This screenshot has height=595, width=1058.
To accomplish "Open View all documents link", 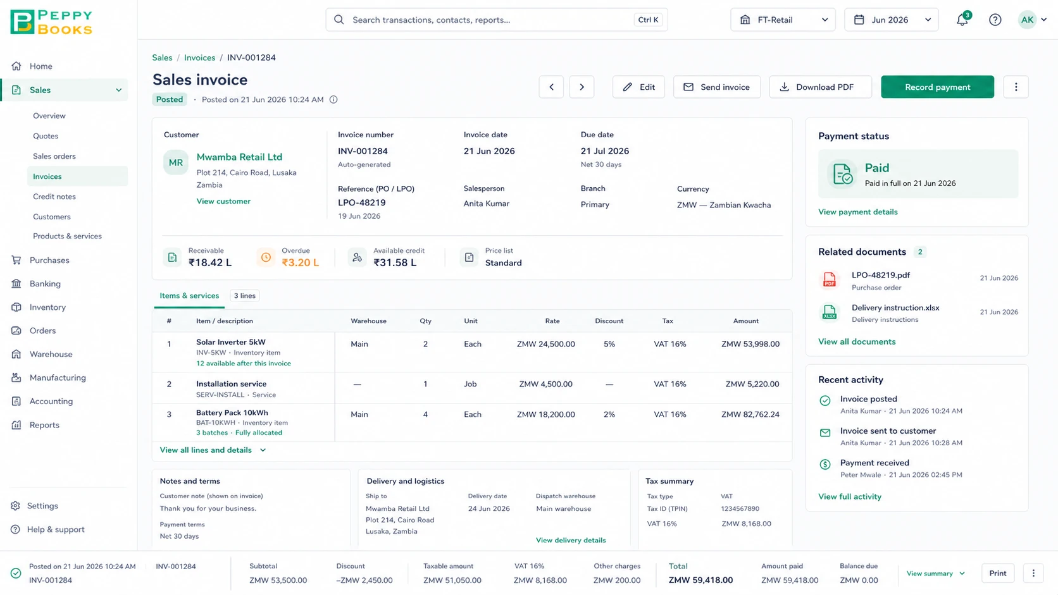I will coord(857,342).
